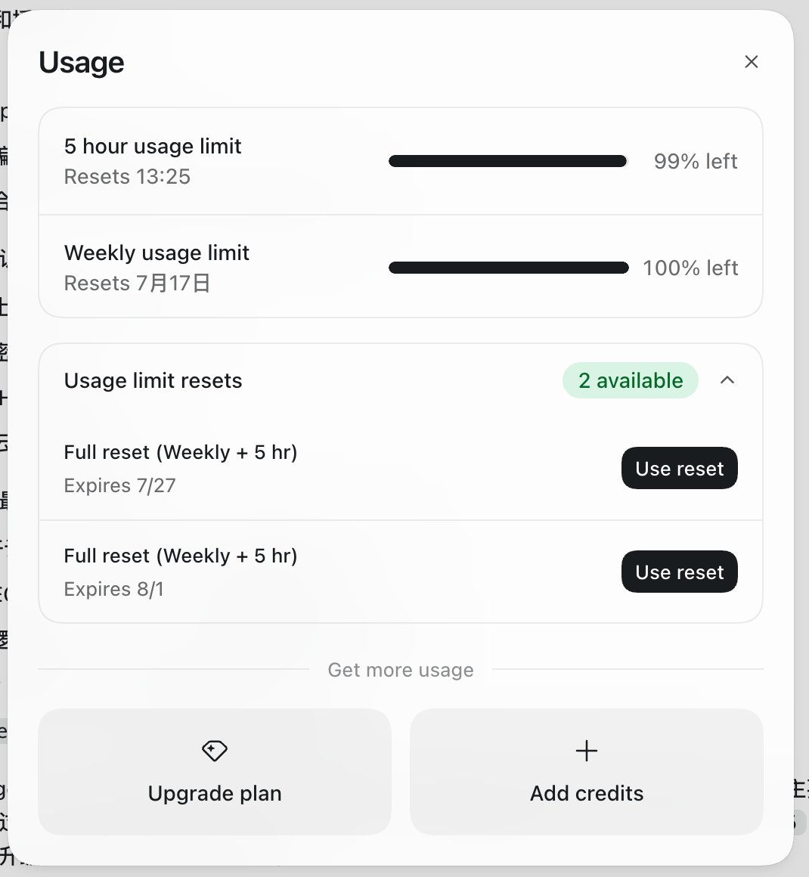This screenshot has height=877, width=809.
Task: Click the Get more usage divider label
Action: [401, 670]
